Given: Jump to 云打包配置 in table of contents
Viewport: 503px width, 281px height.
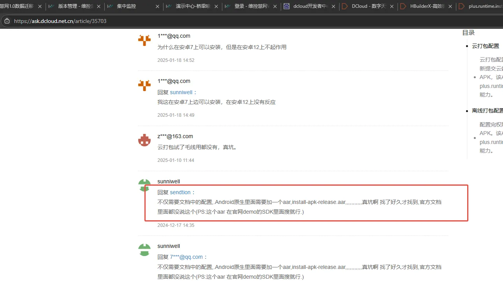Looking at the screenshot, I should pyautogui.click(x=485, y=46).
